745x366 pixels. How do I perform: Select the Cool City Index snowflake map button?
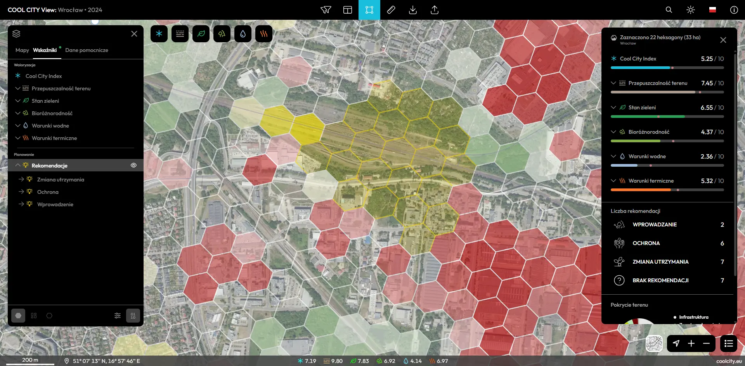159,34
